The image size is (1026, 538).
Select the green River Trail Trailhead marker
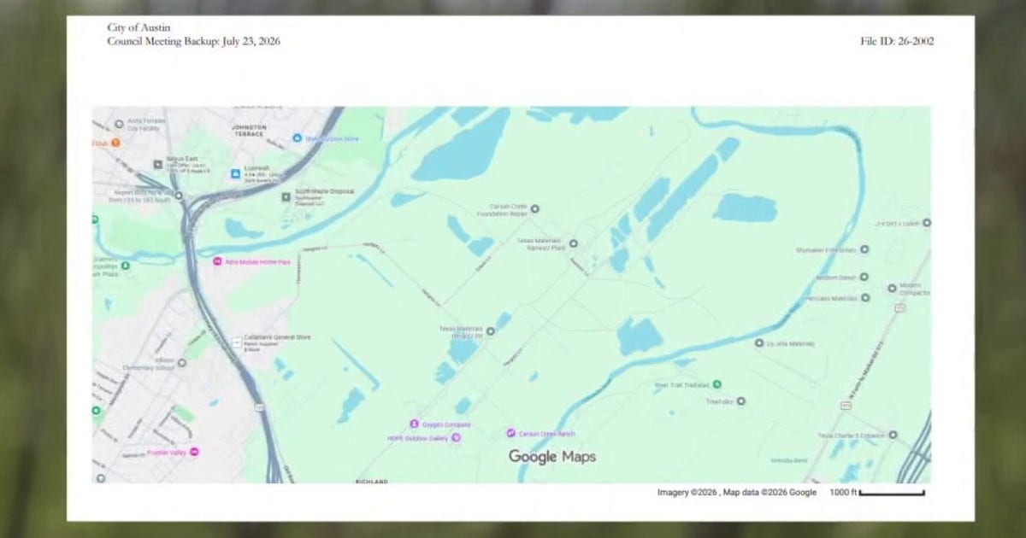tap(717, 384)
